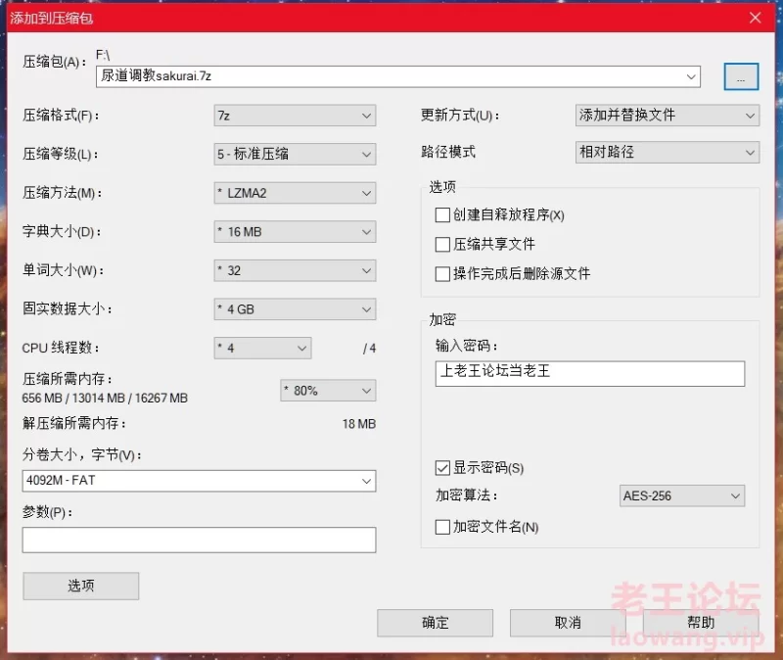Open the archive name combo box dropdown
Screen dimensions: 783x660
tap(691, 76)
